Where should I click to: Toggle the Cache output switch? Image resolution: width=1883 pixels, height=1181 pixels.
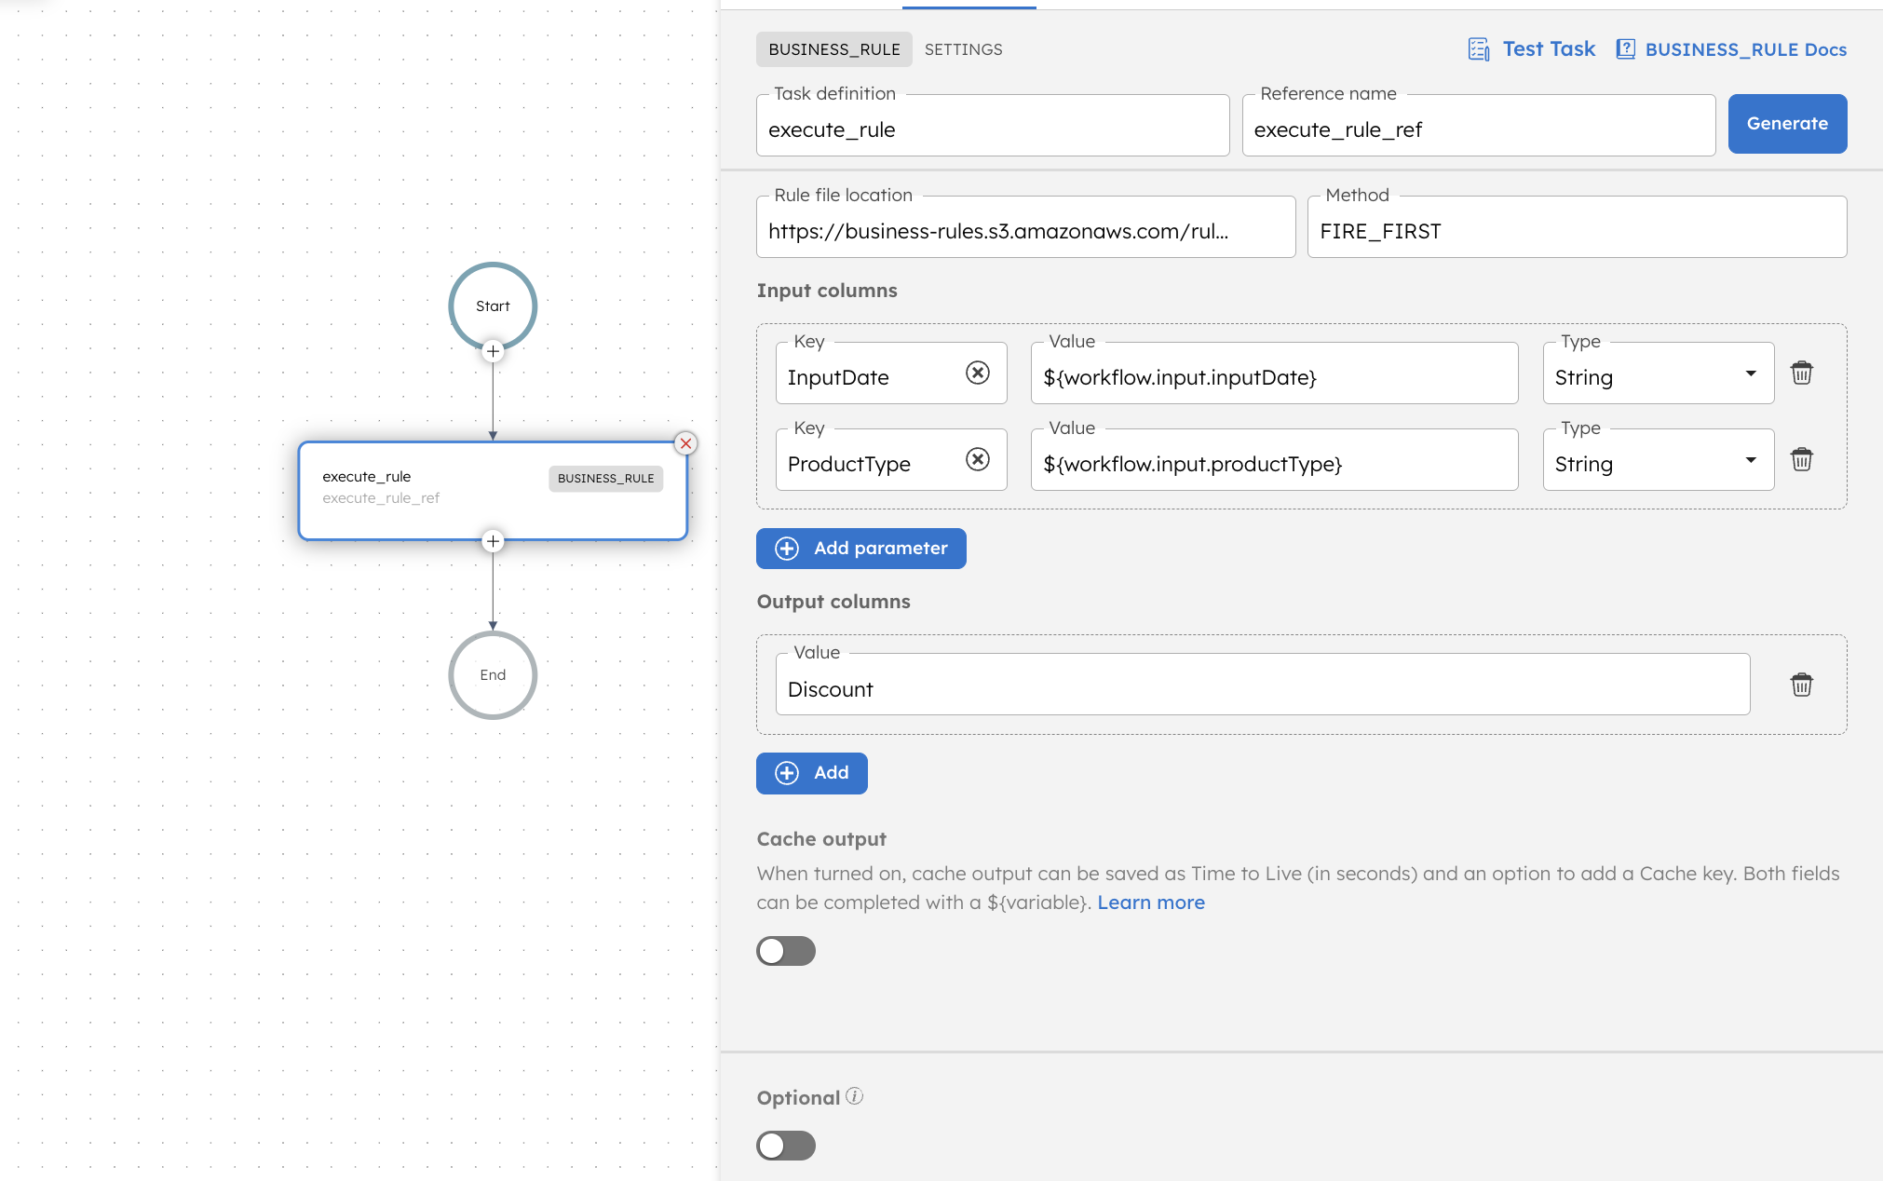[785, 951]
